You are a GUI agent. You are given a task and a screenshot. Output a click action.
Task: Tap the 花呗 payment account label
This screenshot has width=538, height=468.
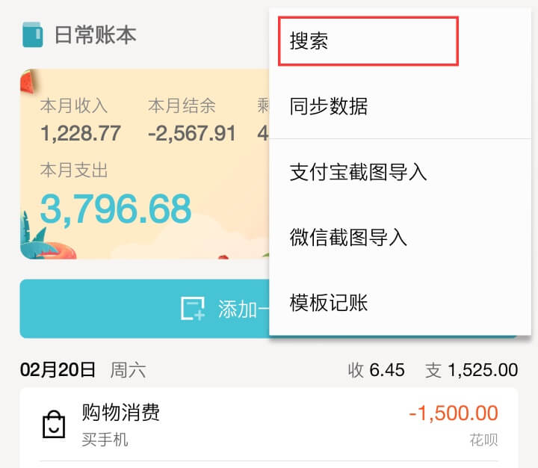483,440
